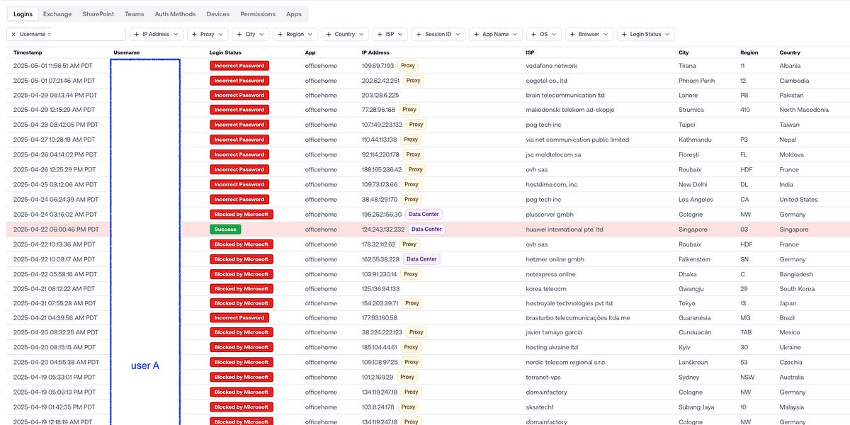Open the IP Address filter dropdown
Screen dimensions: 850x425
[156, 34]
